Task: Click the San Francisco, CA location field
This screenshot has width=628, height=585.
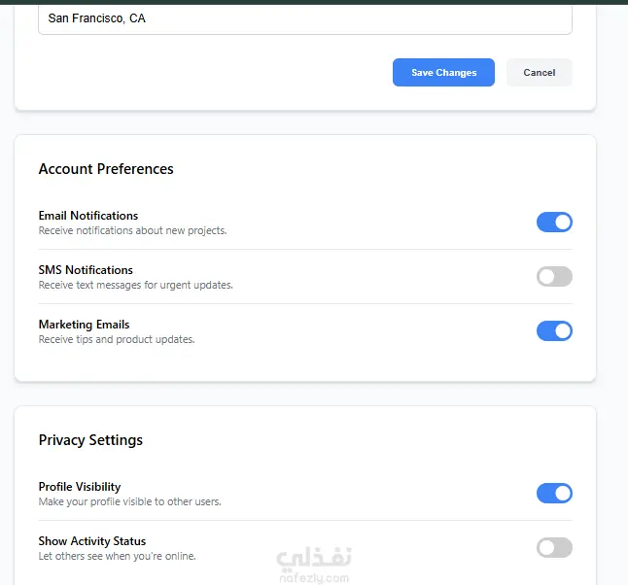Action: click(304, 18)
